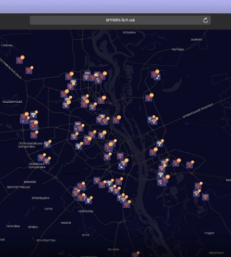Screen dimensions: 231x257
Task: Select left marker above Софіївська Борщагівка label
Action: [41, 158]
